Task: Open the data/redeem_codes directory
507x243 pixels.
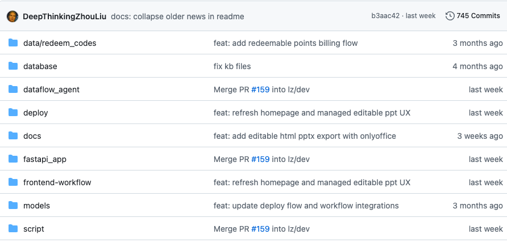Action: point(60,43)
